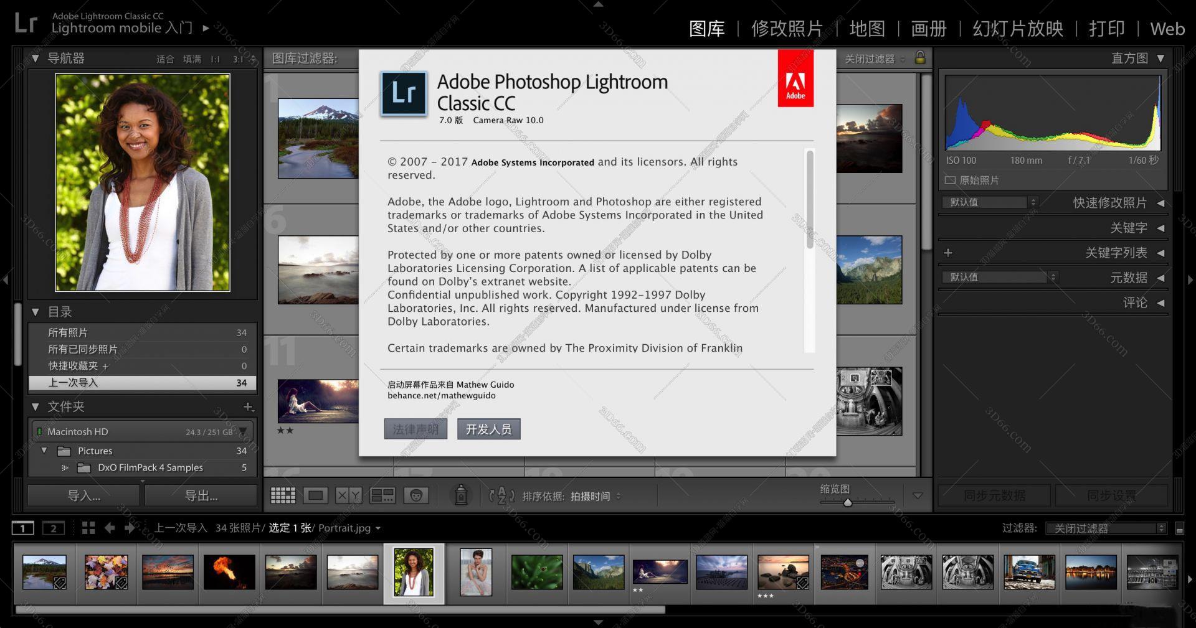Image resolution: width=1196 pixels, height=628 pixels.
Task: Click 开发人员 button in About dialog
Action: tap(488, 429)
